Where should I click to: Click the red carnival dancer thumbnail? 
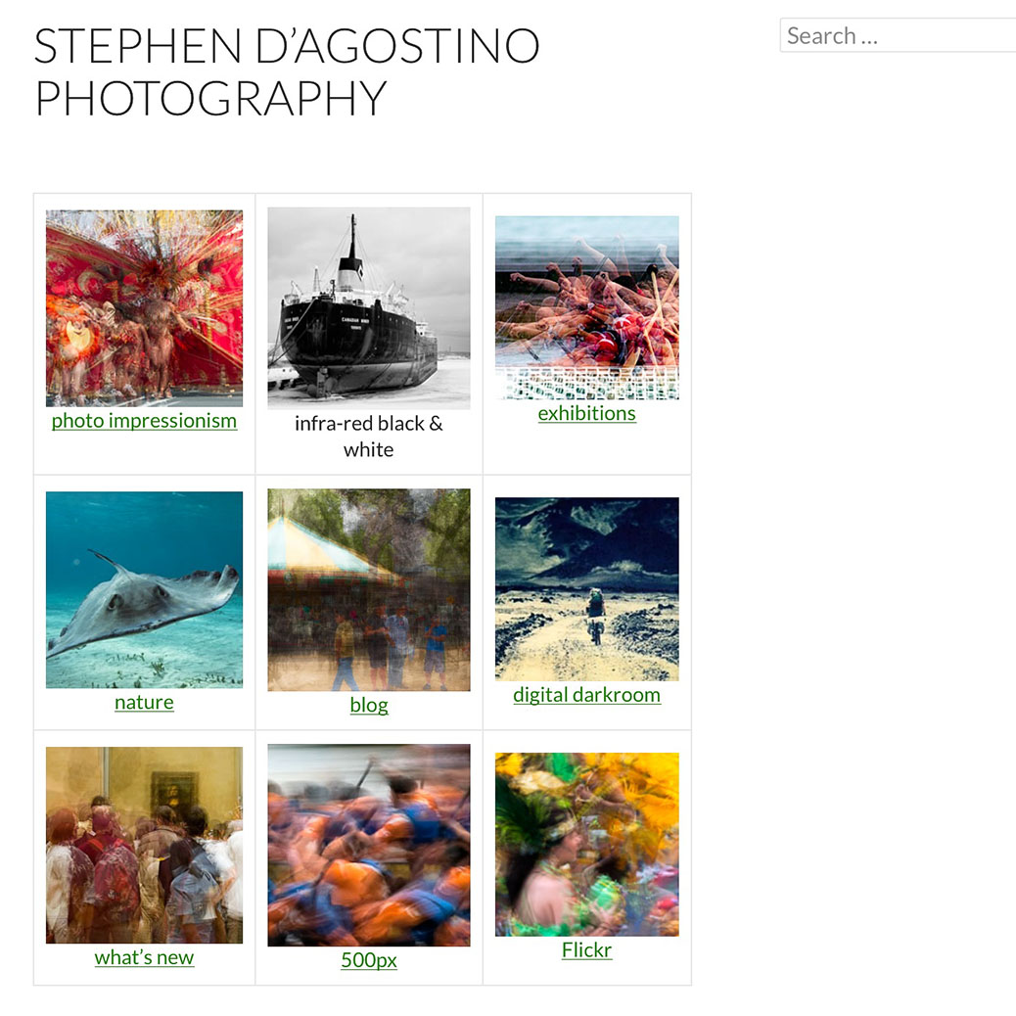(x=144, y=307)
